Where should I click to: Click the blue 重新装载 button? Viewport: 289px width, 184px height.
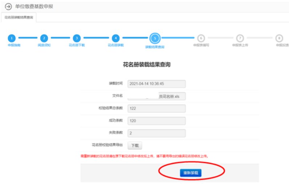(191, 173)
